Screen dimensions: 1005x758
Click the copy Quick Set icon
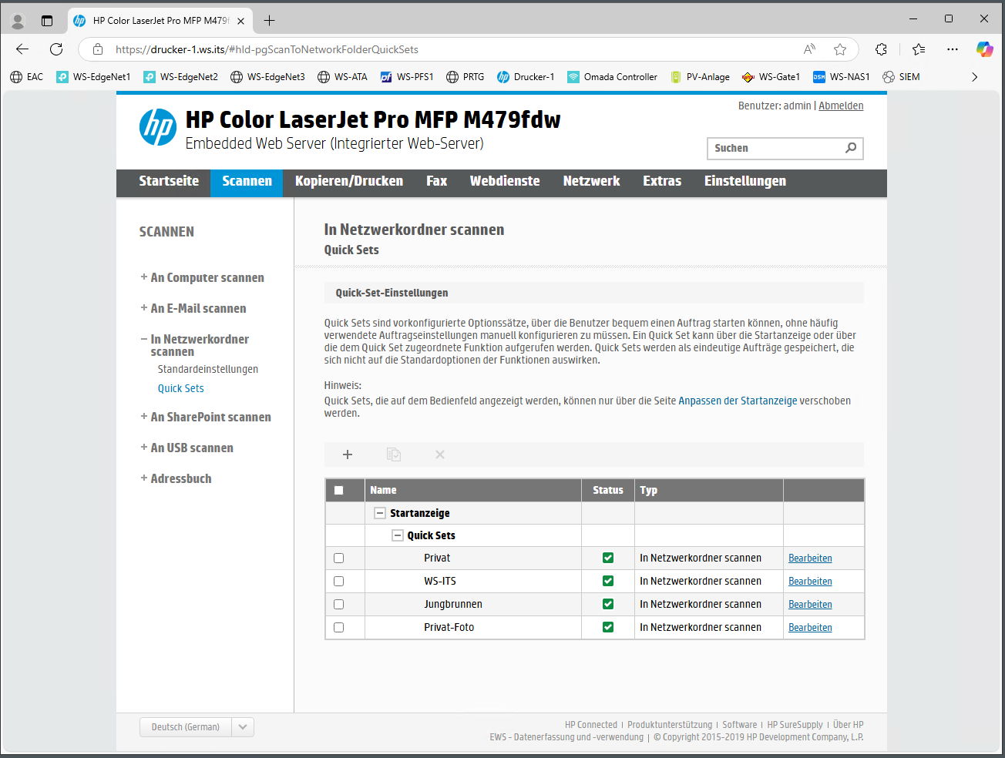click(x=394, y=454)
